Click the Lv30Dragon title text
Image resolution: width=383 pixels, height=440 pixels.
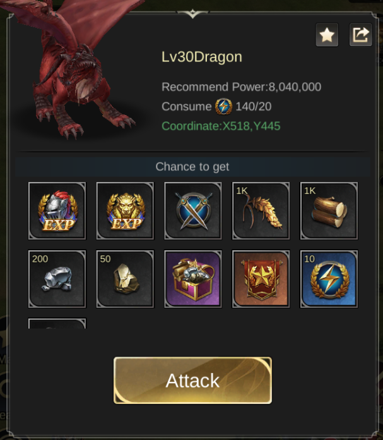click(202, 57)
